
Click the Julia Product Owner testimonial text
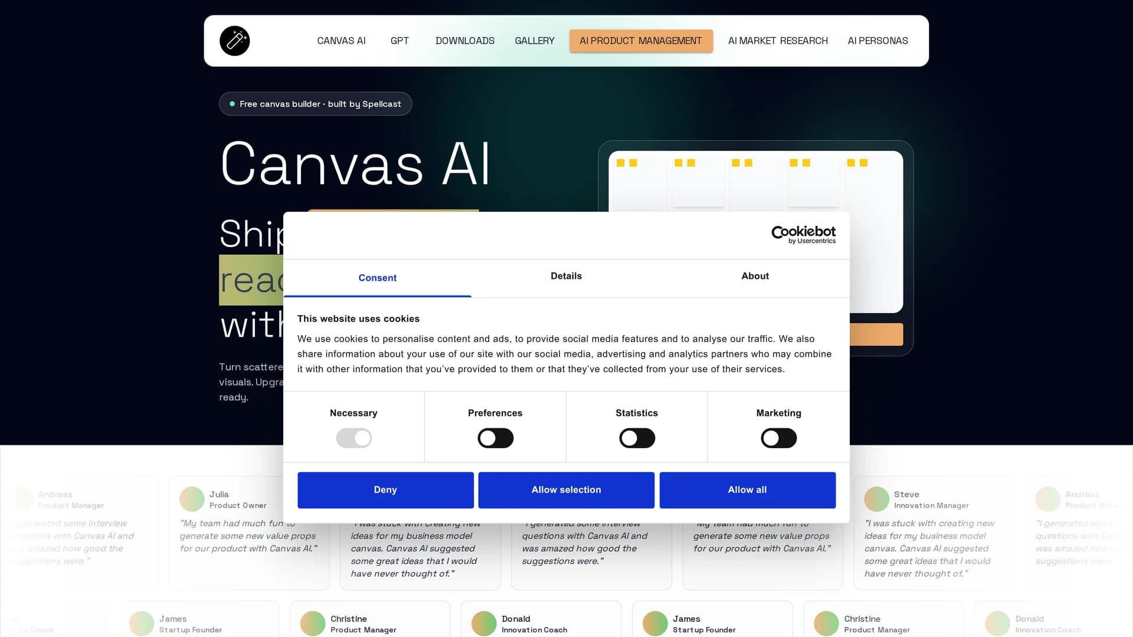click(x=248, y=536)
